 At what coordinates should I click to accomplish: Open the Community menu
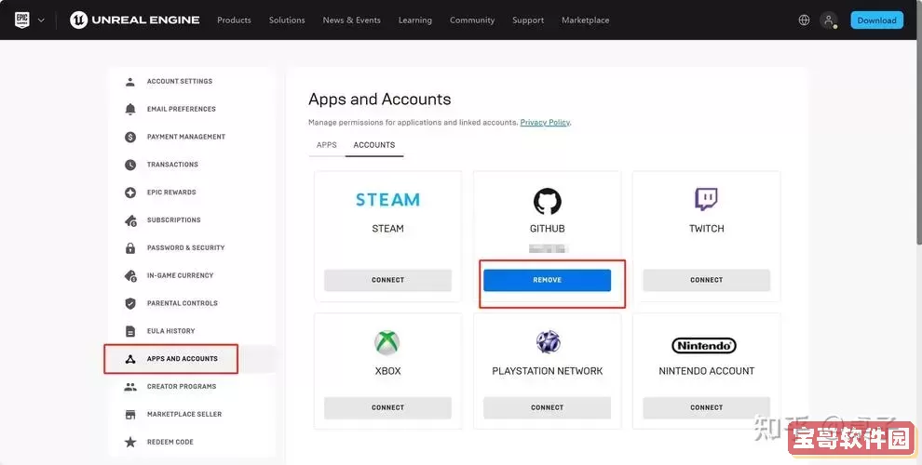point(472,20)
